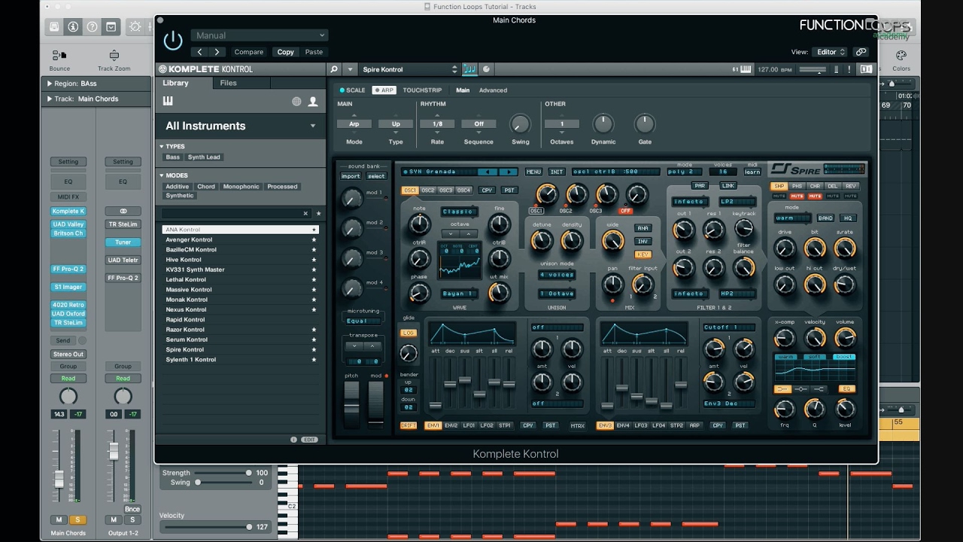Solo the Main Chords channel strip

[77, 519]
